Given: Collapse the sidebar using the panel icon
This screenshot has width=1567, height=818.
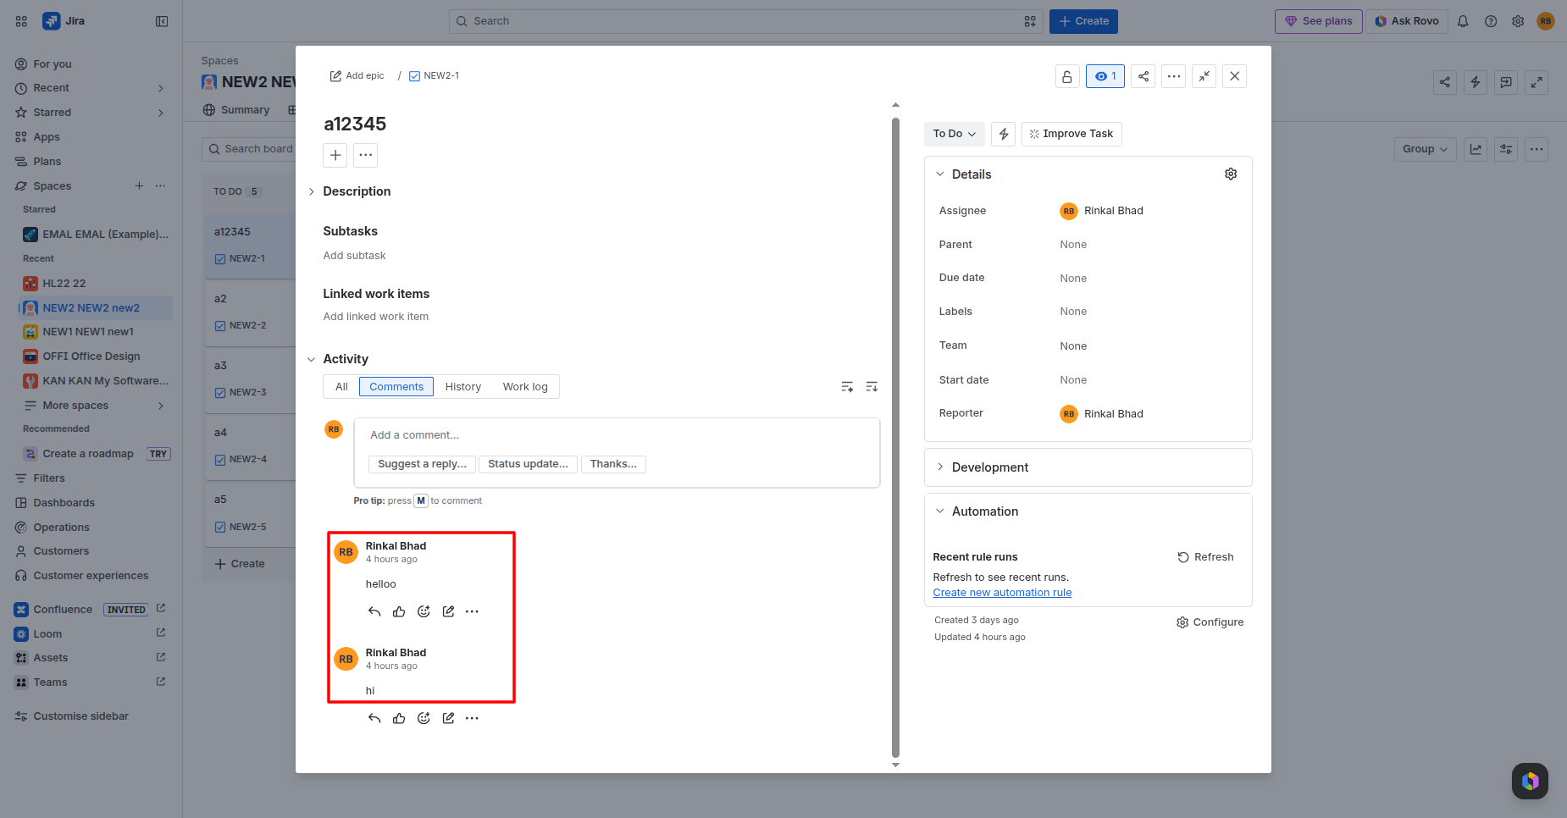Looking at the screenshot, I should click(x=162, y=21).
